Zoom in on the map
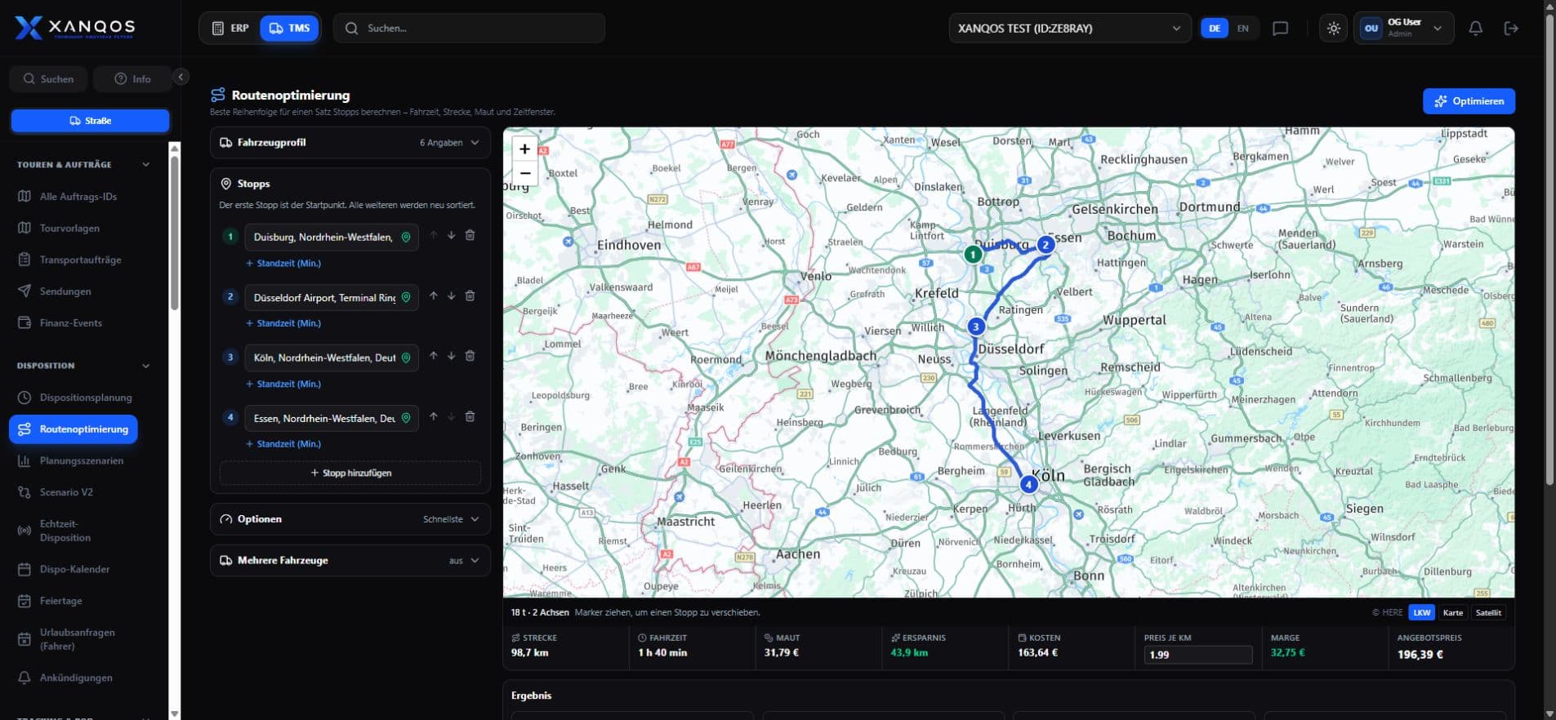Screen dimensions: 1556x720 tap(524, 149)
